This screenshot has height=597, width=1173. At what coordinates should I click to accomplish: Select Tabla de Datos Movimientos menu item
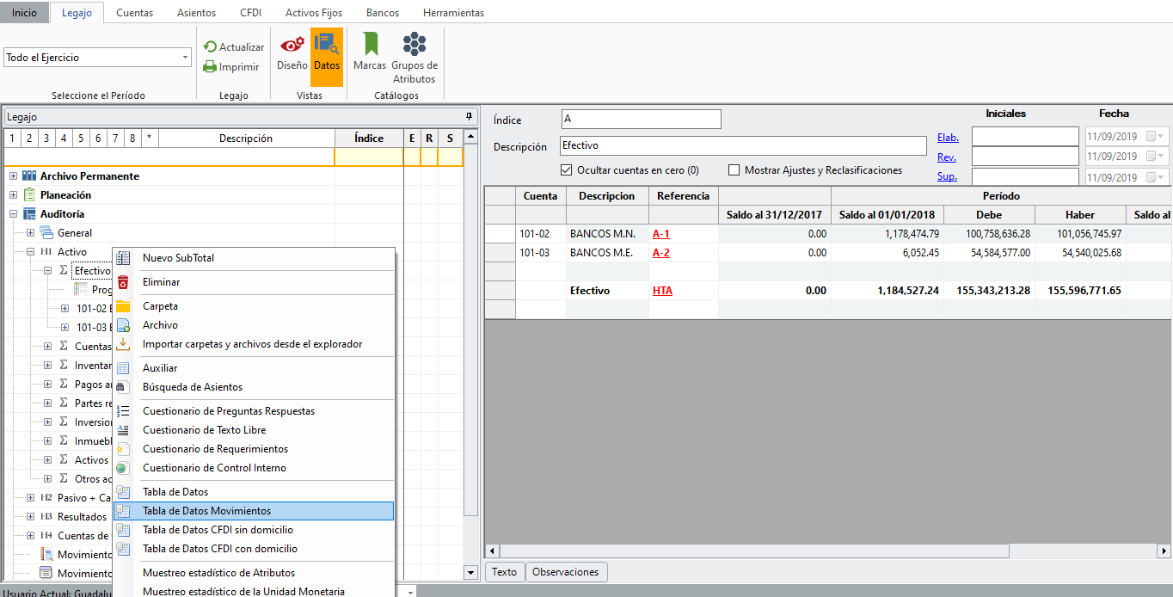[206, 511]
